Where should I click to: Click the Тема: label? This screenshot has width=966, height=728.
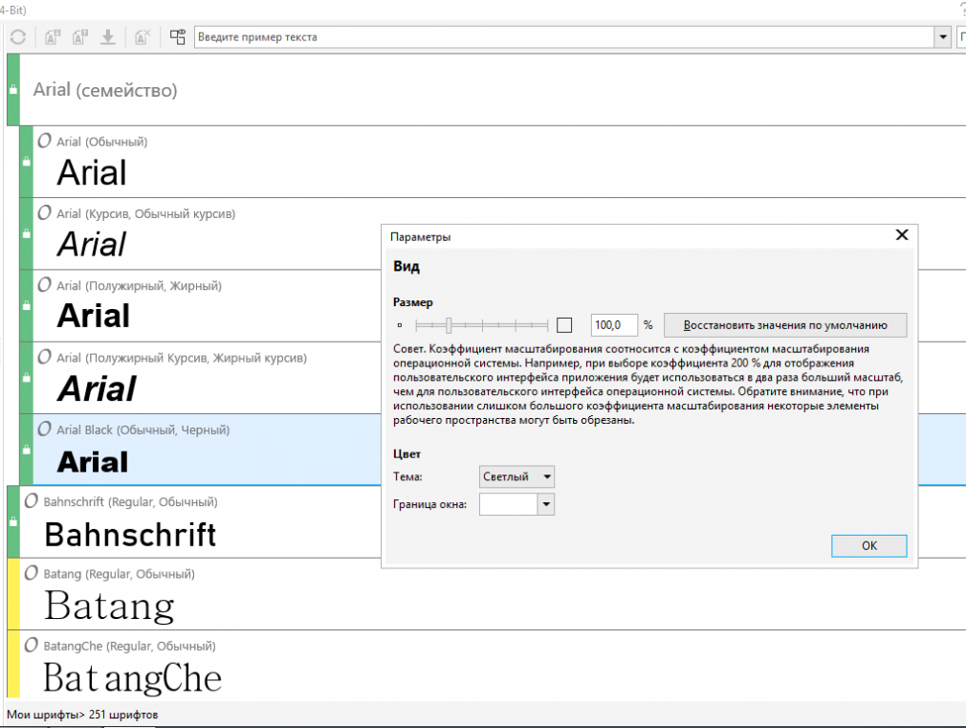coord(407,476)
